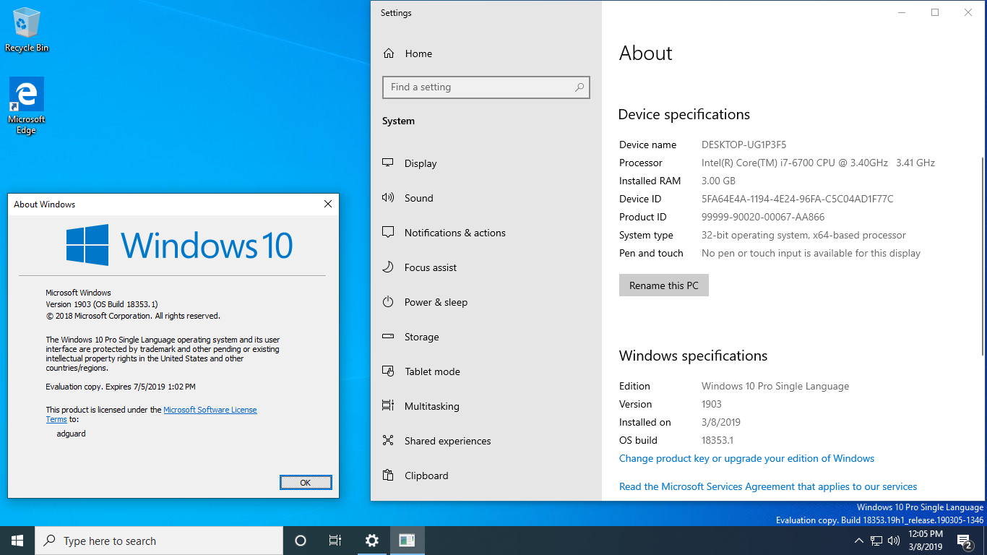Click the taskbar clock showing 12:05 PM

[925, 541]
